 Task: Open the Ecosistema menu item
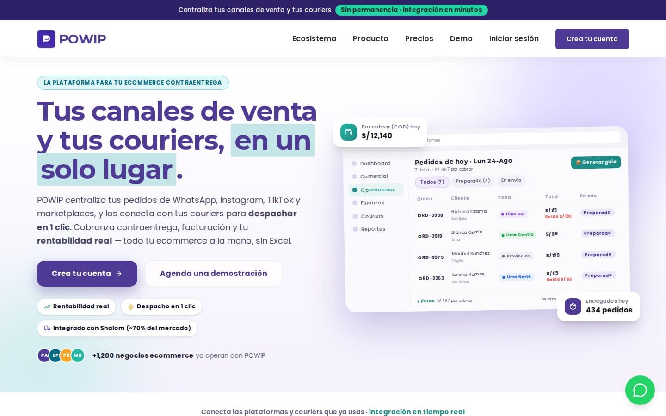point(314,39)
